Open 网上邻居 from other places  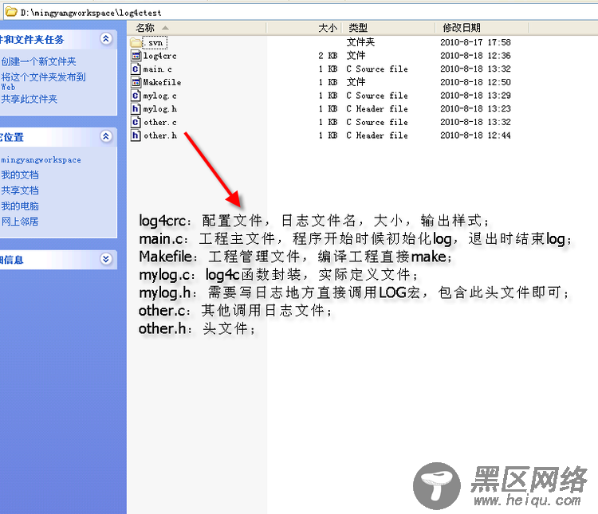(20, 222)
